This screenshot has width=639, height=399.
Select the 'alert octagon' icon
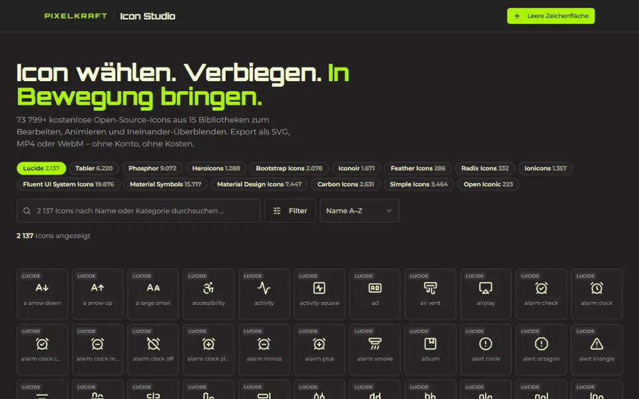pos(540,350)
